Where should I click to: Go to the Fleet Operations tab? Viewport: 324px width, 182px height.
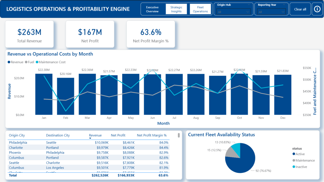pos(200,9)
